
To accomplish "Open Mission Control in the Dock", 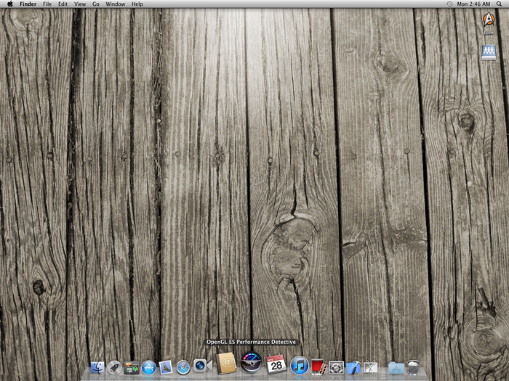I will [x=132, y=368].
